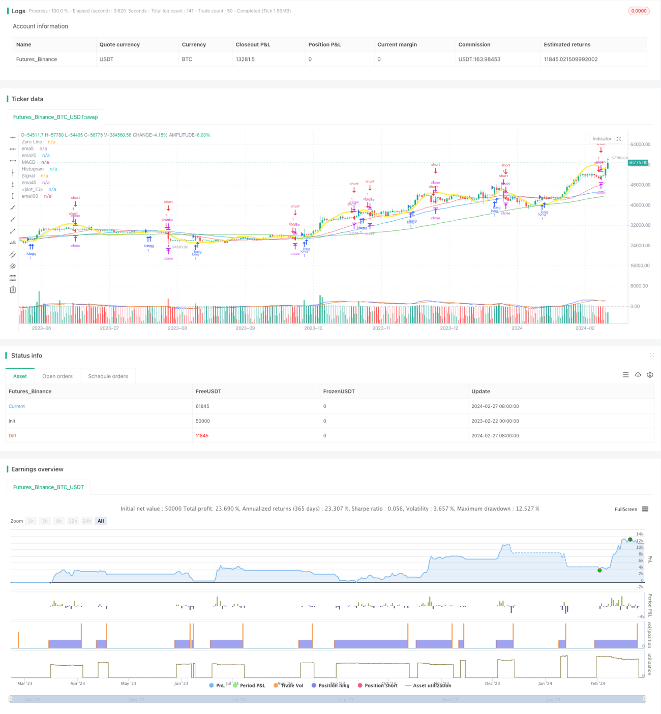Toggle Trade Vol series in legend
The width and height of the screenshot is (661, 714).
[288, 686]
